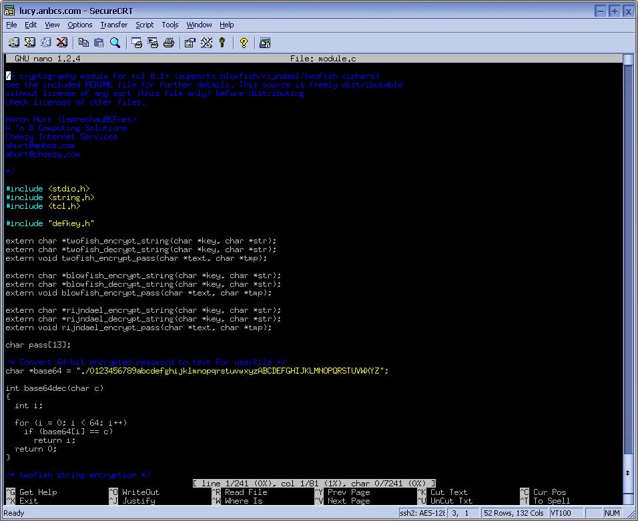Click the '^R Read File' nano shortcut

click(240, 492)
